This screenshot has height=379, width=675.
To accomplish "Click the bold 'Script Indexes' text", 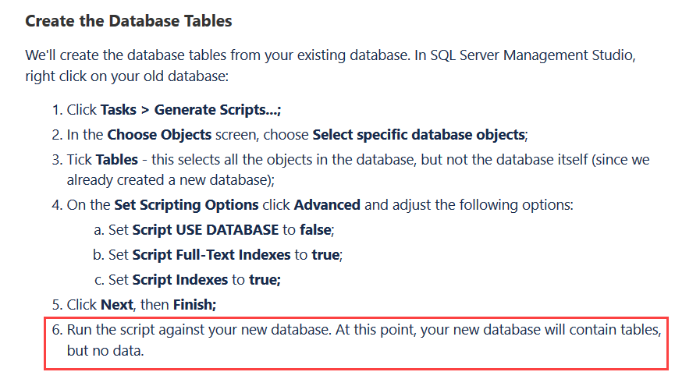I will (x=180, y=280).
